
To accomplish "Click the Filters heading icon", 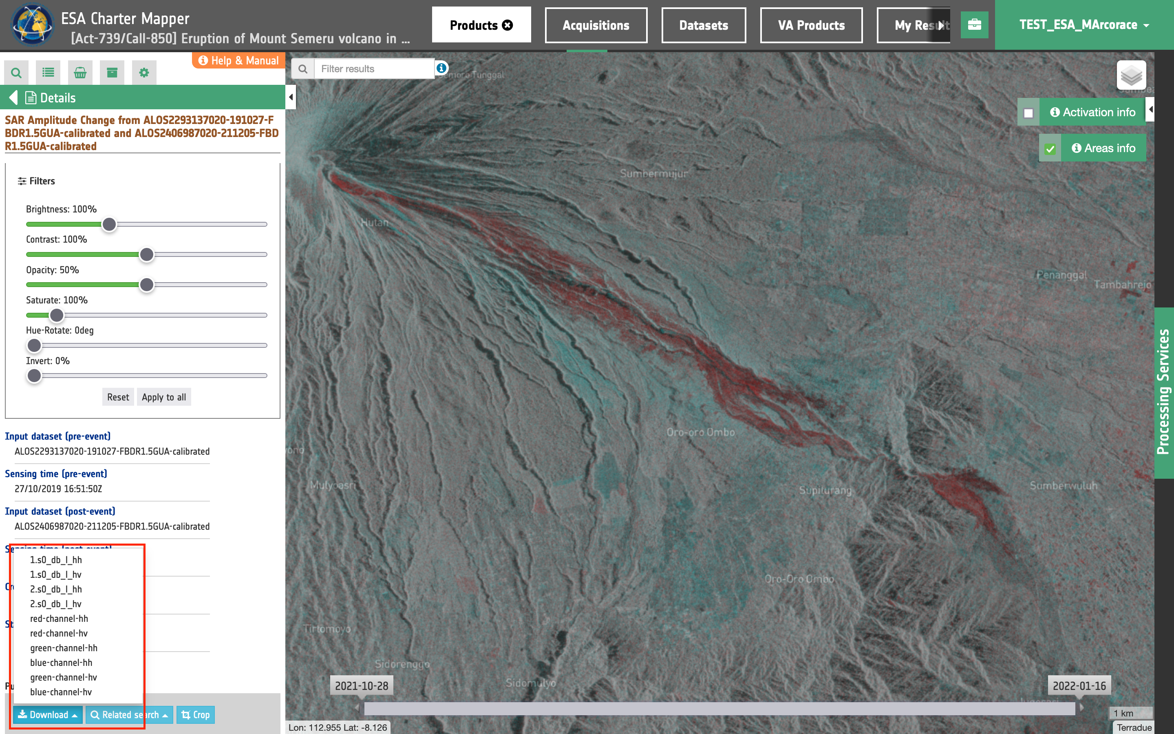I will (x=22, y=181).
